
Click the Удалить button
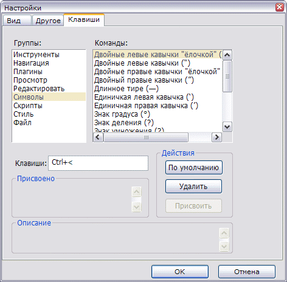point(193,186)
